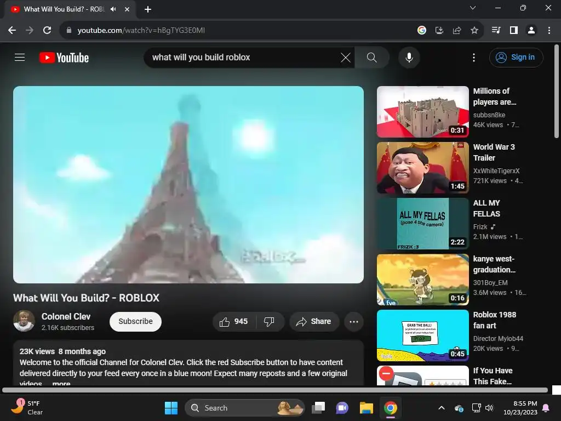The height and width of the screenshot is (421, 561).
Task: Click the taskbar Search box
Action: point(244,408)
